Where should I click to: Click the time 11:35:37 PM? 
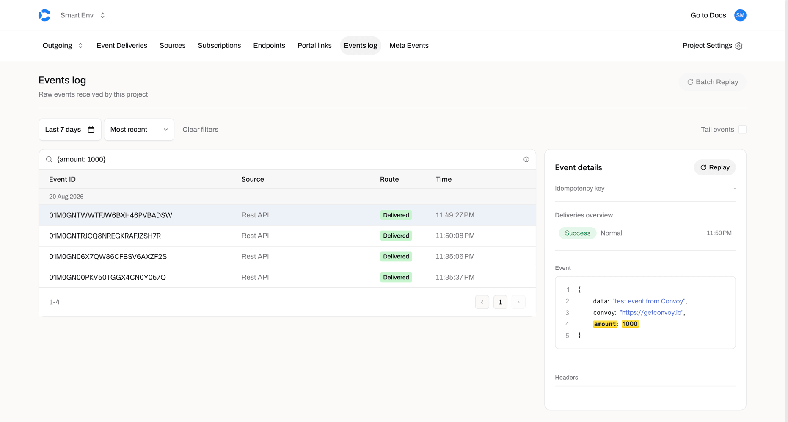455,278
